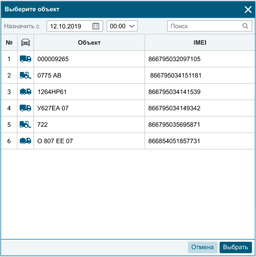The image size is (256, 257).
Task: Expand the 00:00 time dropdown
Action: point(122,26)
